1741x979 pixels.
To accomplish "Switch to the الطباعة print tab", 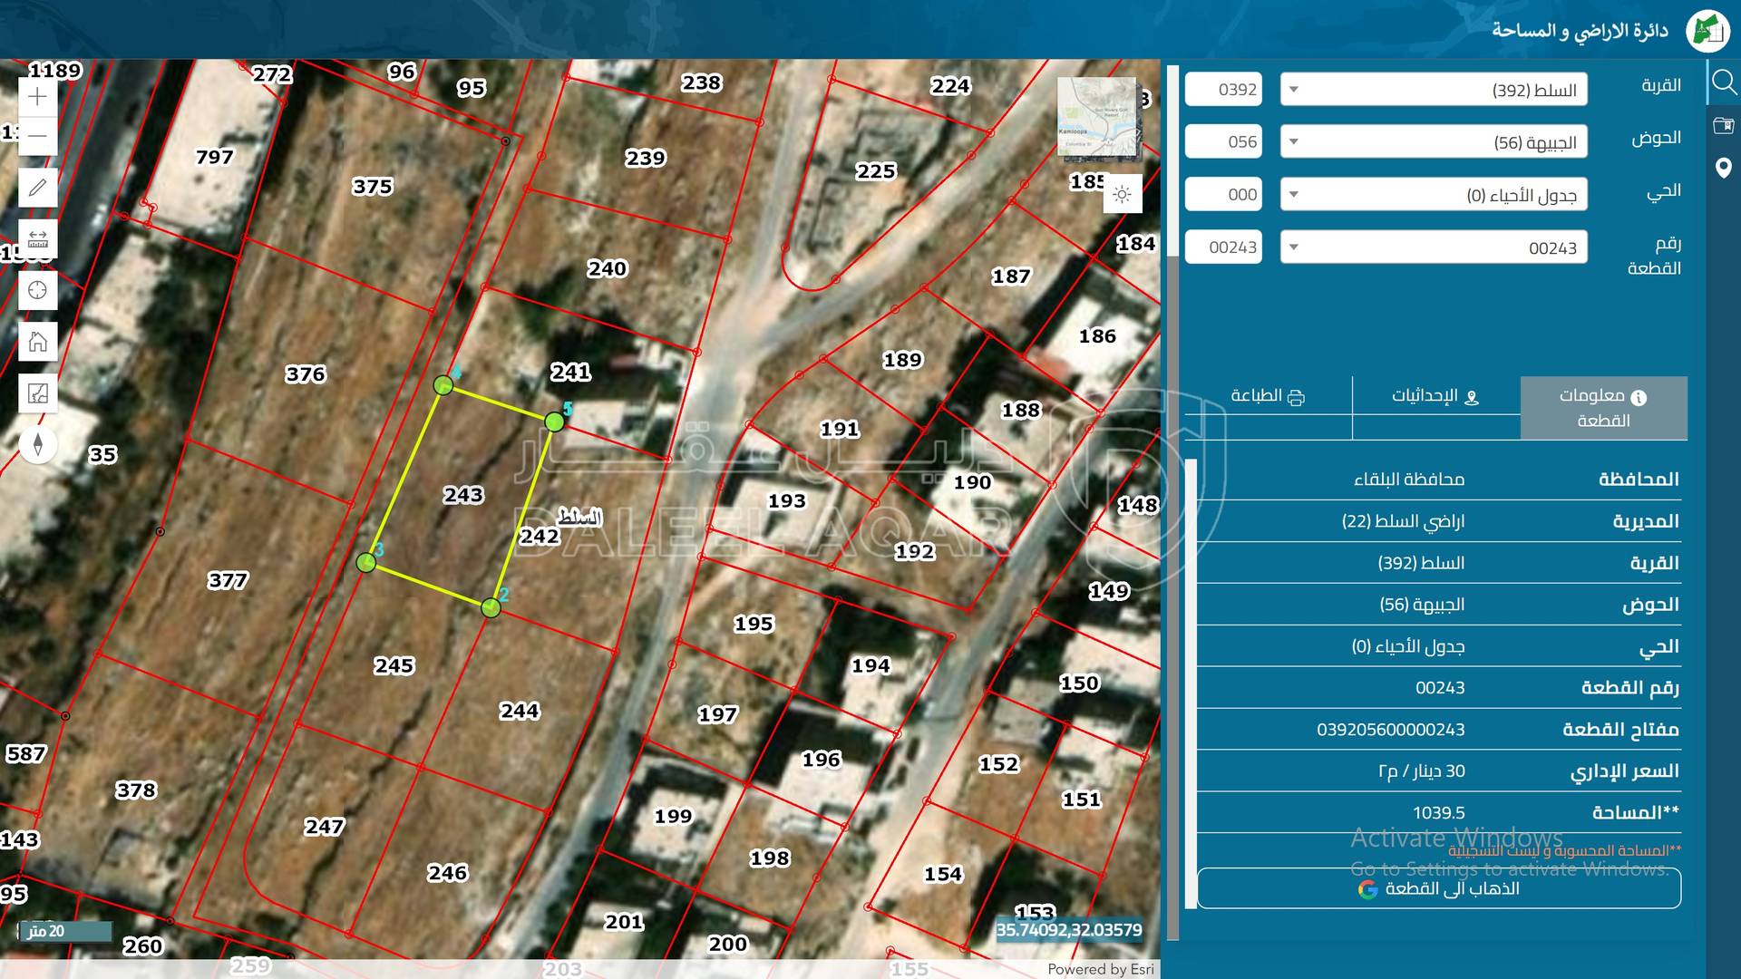I will 1267,396.
